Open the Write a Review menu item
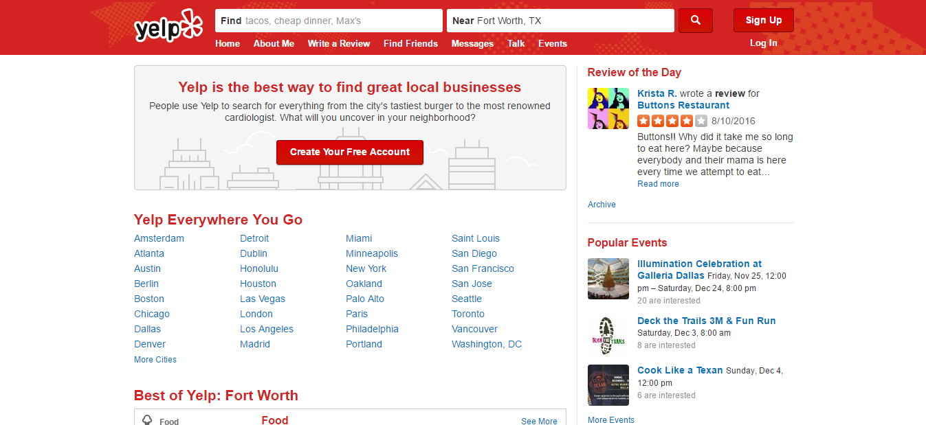This screenshot has width=926, height=425. coord(338,43)
